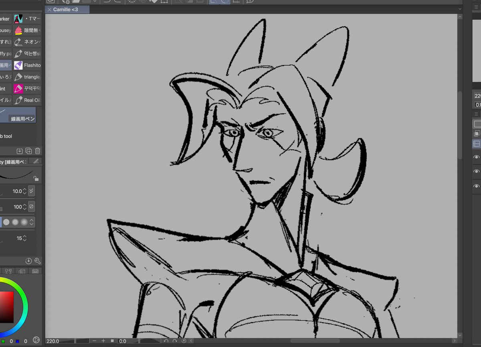Delete the current sub tool trash icon
Screen dimensions: 481x347
37,151
